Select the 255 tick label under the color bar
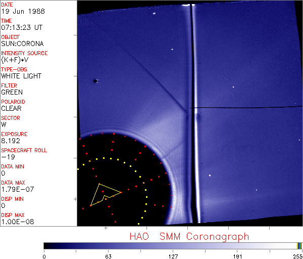Image resolution: width=303 pixels, height=259 pixels. (x=297, y=255)
